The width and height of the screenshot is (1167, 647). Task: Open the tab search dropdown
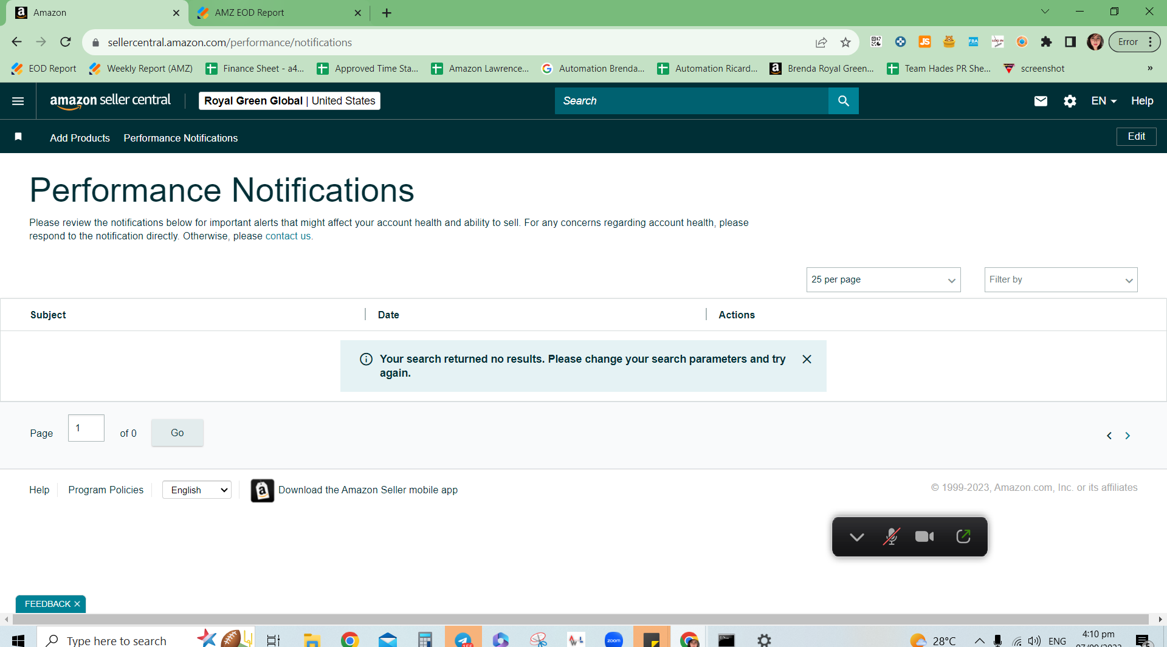tap(1045, 12)
